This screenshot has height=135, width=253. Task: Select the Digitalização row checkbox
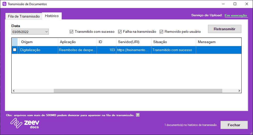(x=15, y=50)
